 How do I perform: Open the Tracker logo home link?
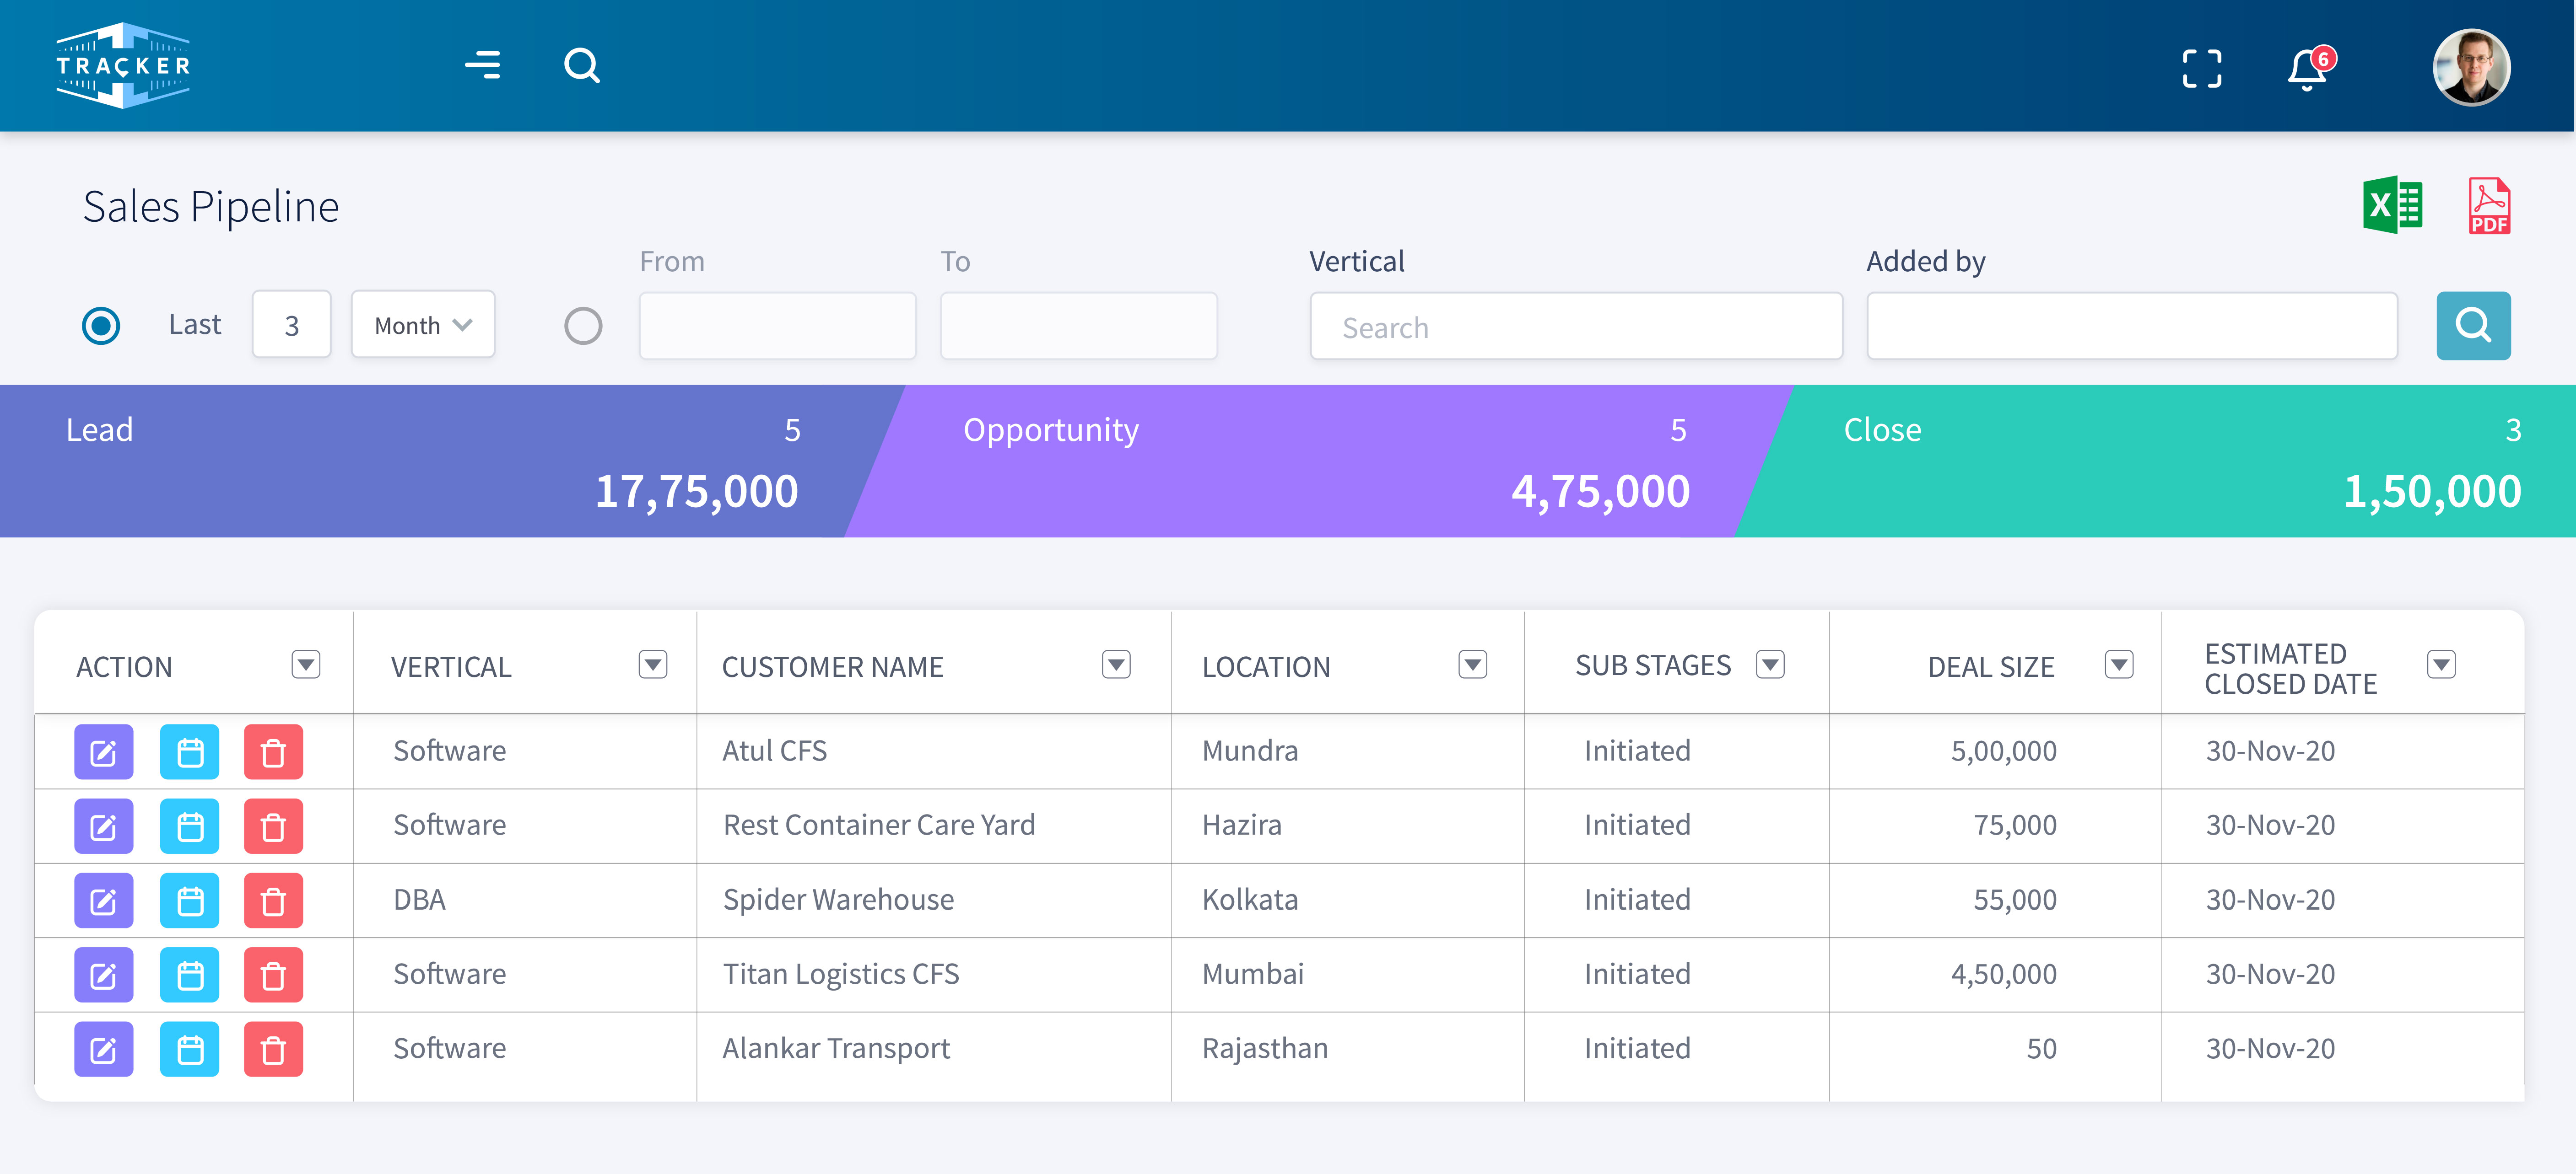[123, 66]
